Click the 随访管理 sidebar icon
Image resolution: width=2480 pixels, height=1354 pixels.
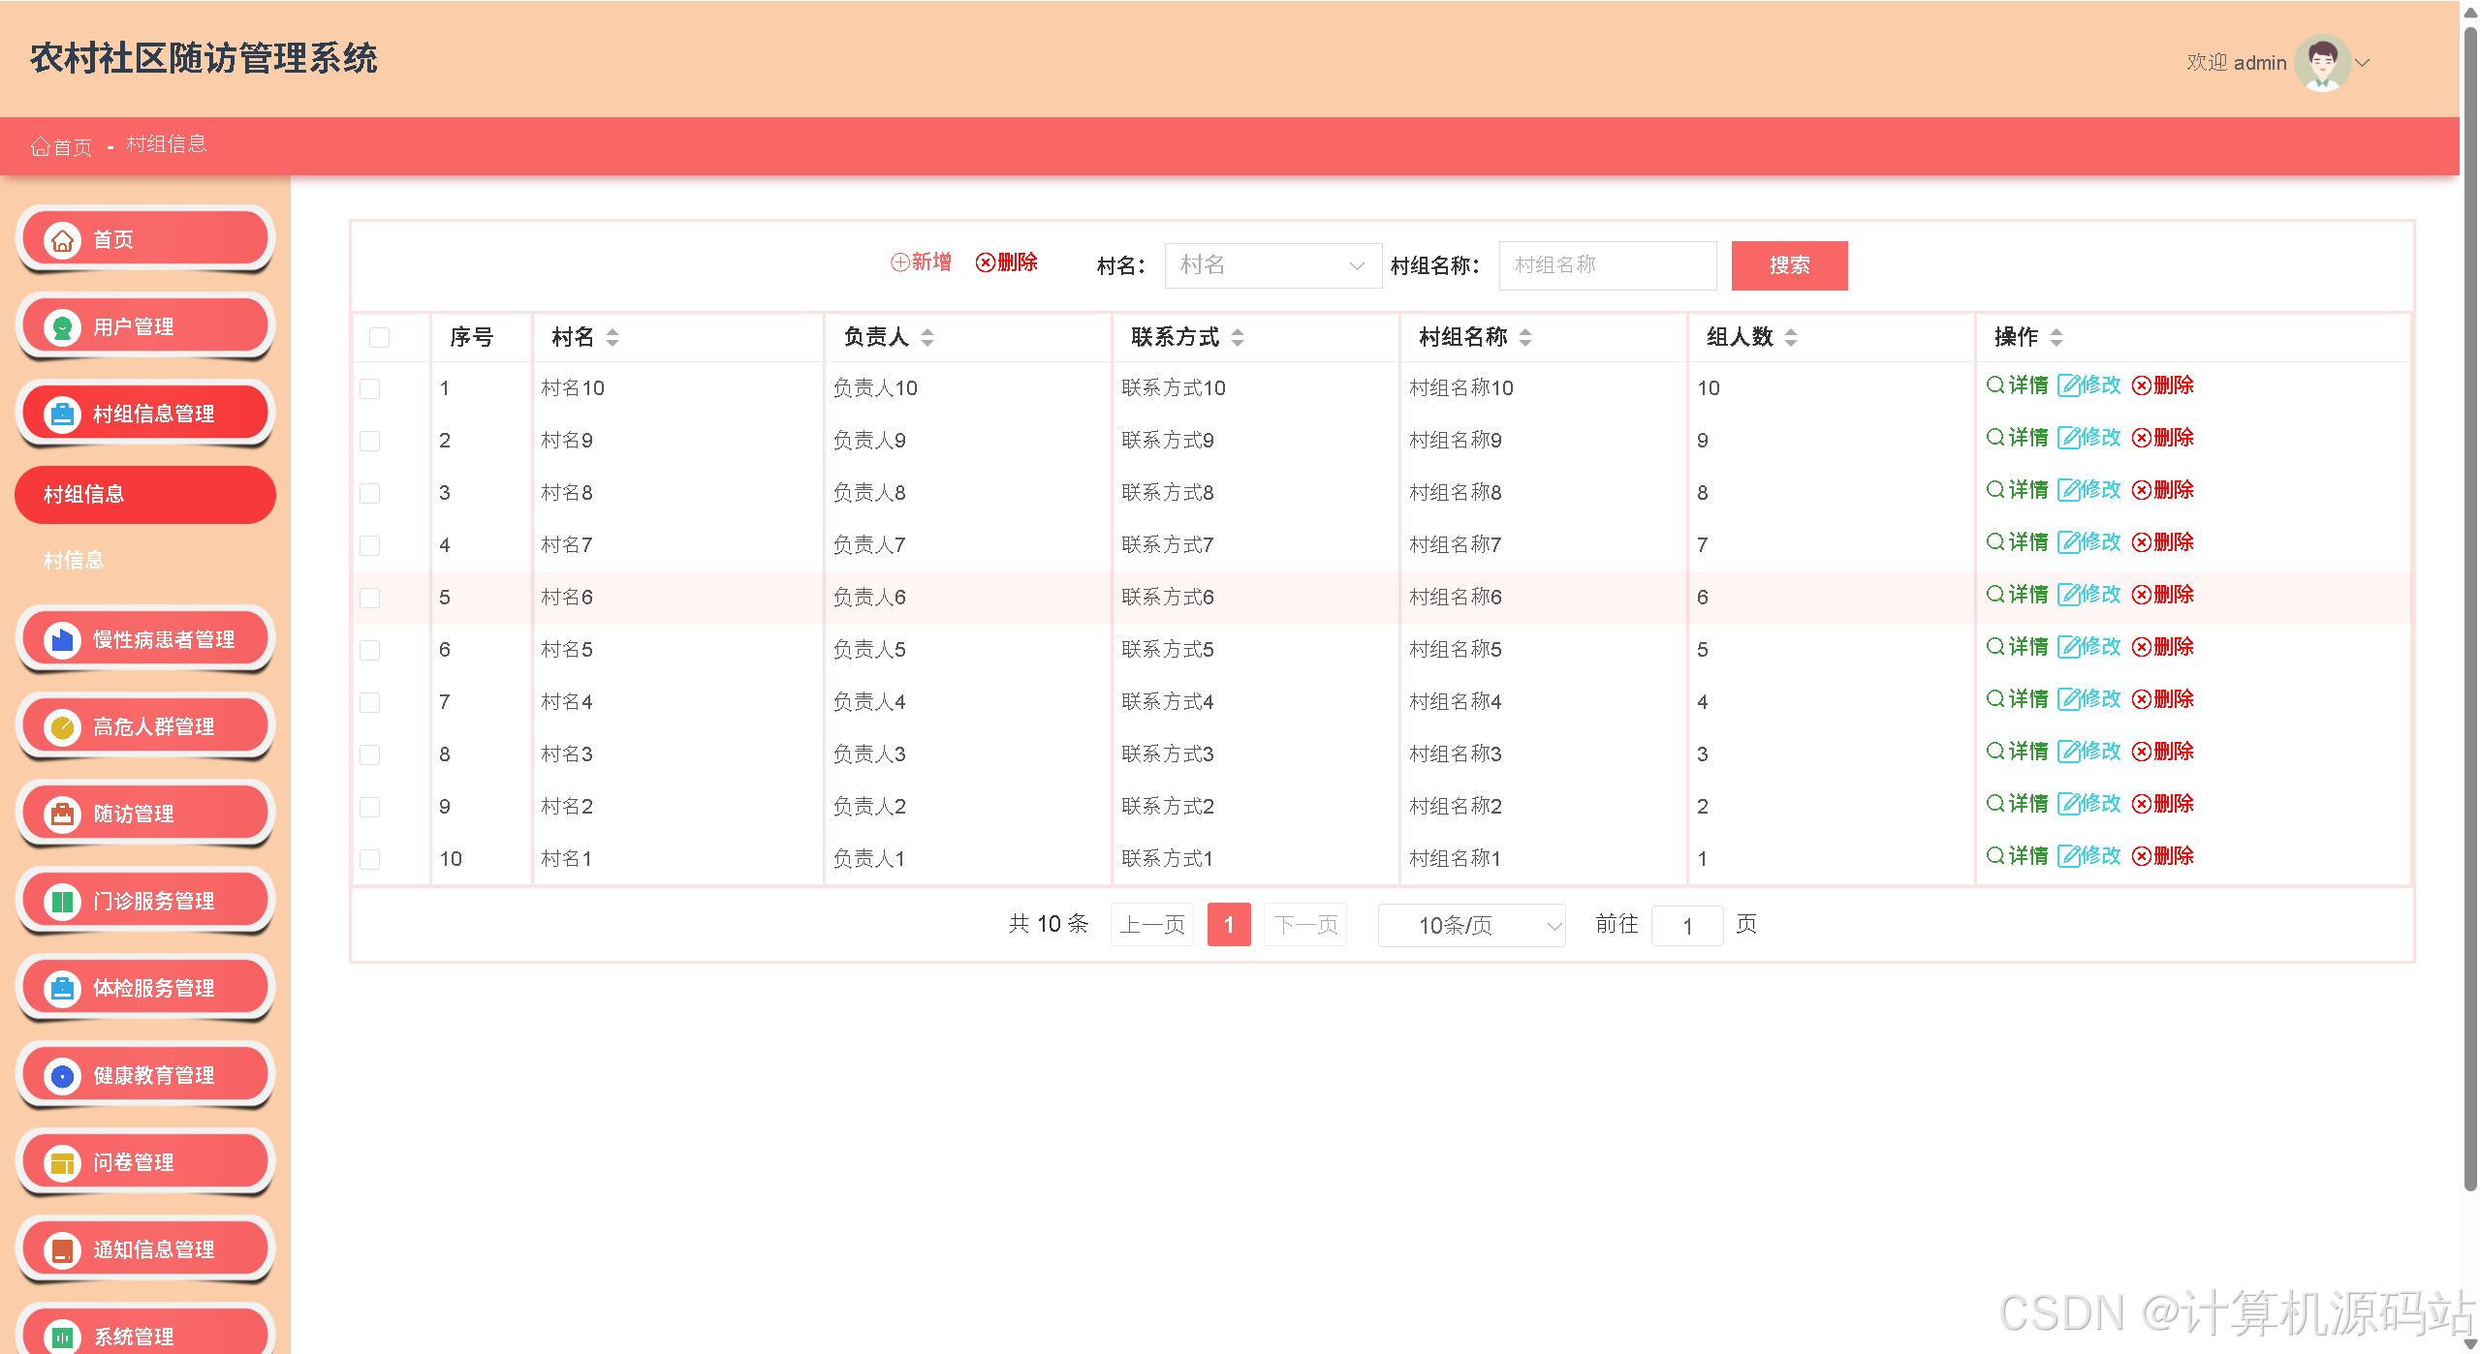coord(62,815)
